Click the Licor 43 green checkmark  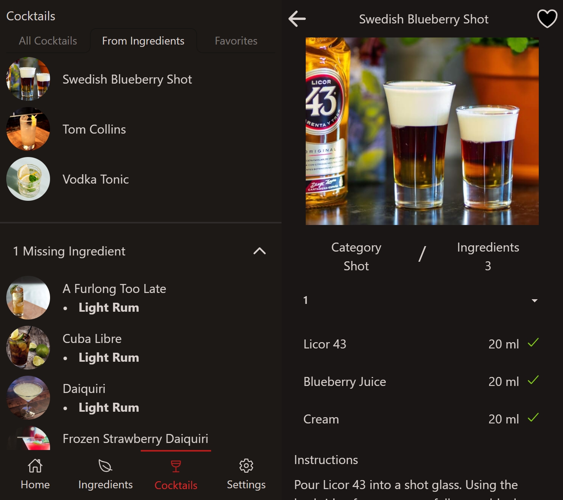pos(533,343)
